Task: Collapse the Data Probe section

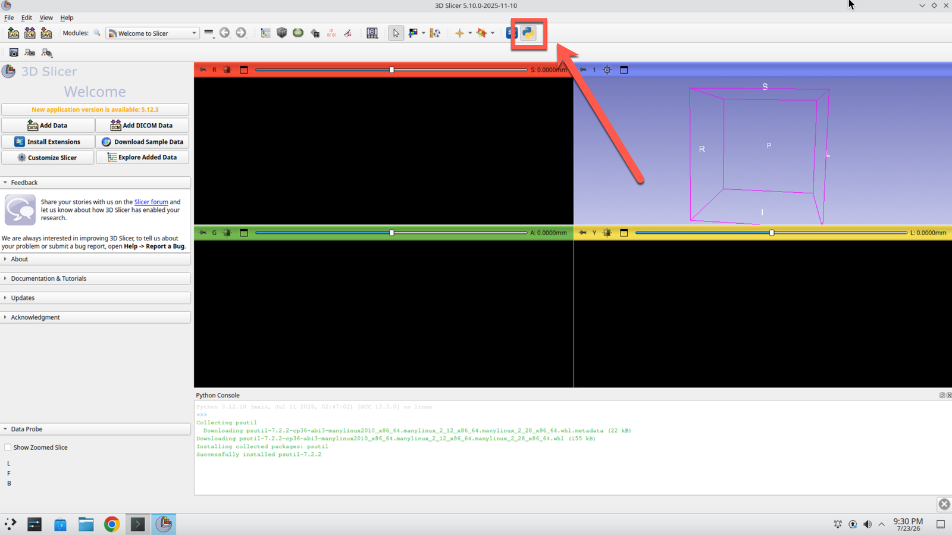Action: pos(95,429)
